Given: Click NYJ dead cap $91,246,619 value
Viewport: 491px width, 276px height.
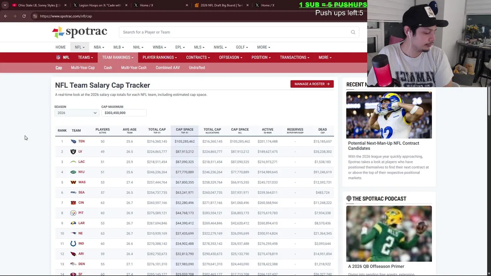Looking at the screenshot, I should pyautogui.click(x=323, y=172).
